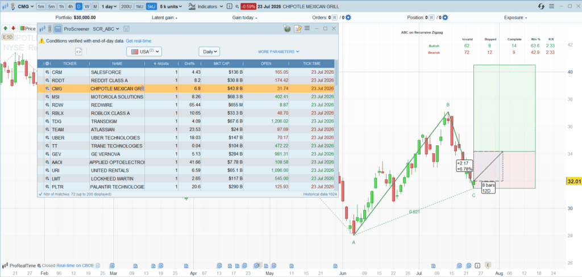Select the 4h timeframe button
582x277 pixels.
(x=70, y=7)
